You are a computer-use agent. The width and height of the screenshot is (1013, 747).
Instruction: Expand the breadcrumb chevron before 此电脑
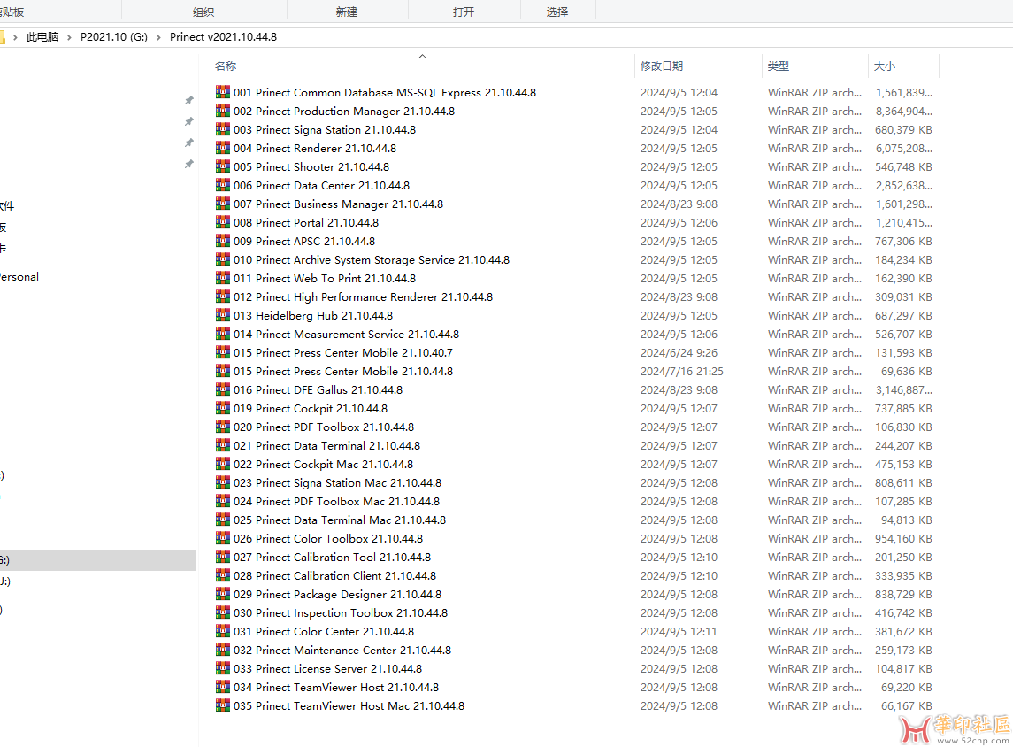click(15, 37)
